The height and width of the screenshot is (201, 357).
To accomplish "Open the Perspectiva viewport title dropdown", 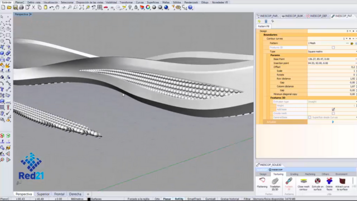I will [x=31, y=15].
